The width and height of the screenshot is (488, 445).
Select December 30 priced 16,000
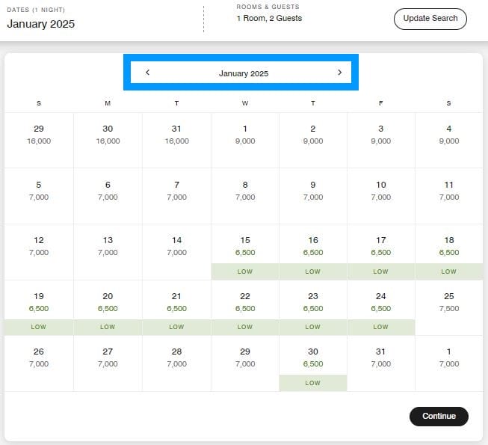pos(108,140)
